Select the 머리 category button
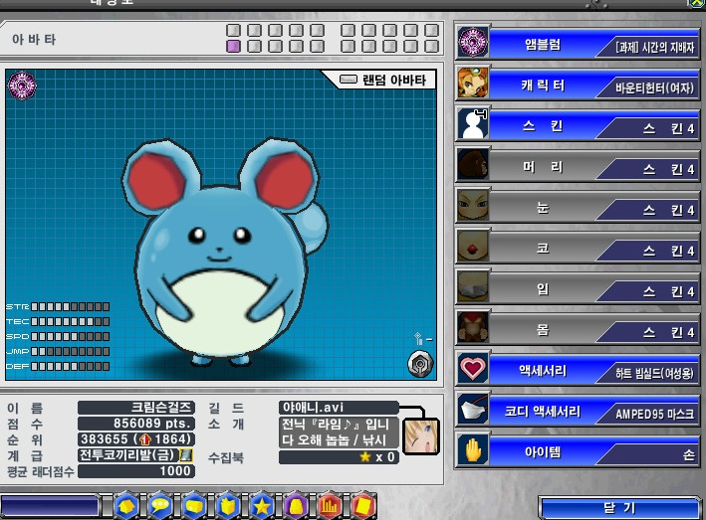This screenshot has width=706, height=520. [x=543, y=167]
